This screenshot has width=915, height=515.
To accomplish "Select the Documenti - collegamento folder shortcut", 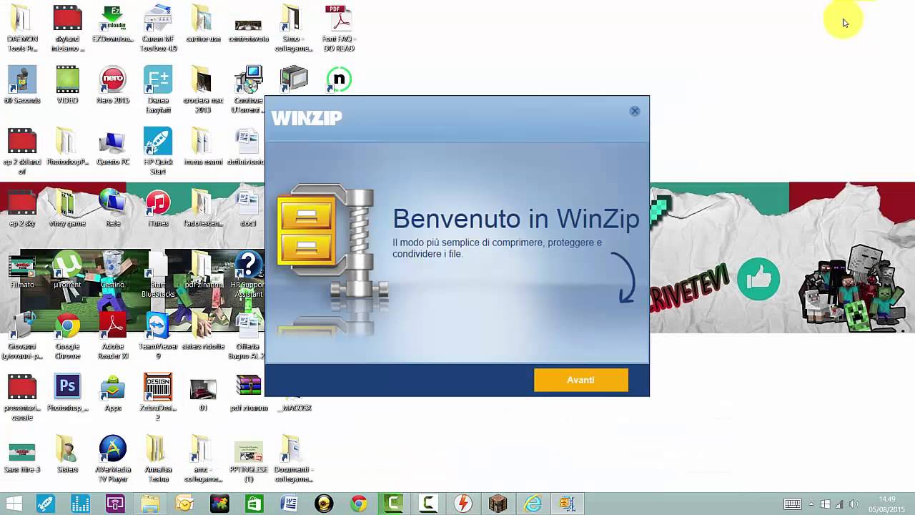I will (293, 458).
